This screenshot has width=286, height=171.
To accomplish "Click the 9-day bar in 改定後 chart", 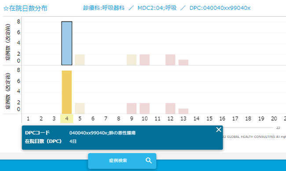I will 132,108.
